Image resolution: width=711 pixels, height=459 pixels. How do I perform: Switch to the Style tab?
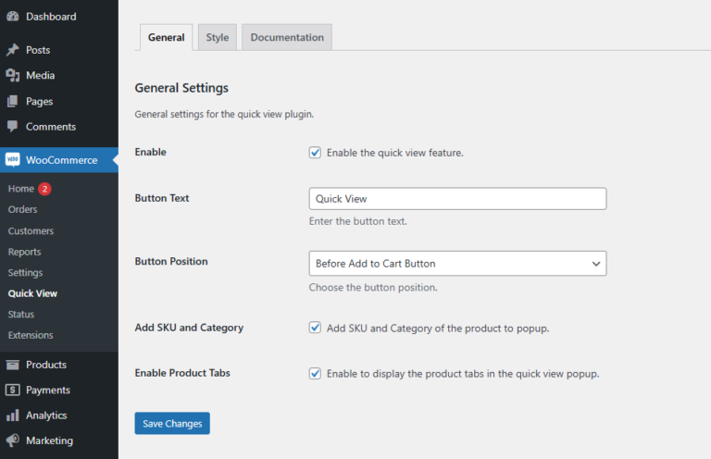point(218,37)
